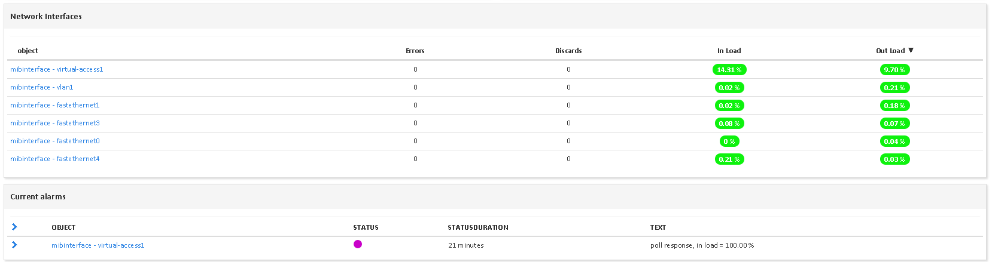Screen dimensions: 992x262
Task: Open mibinterface - virtual-access1 interface link
Action: tap(57, 69)
